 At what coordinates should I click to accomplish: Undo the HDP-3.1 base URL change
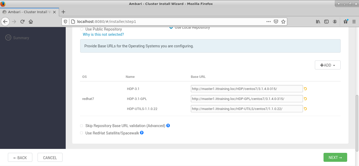(x=305, y=89)
